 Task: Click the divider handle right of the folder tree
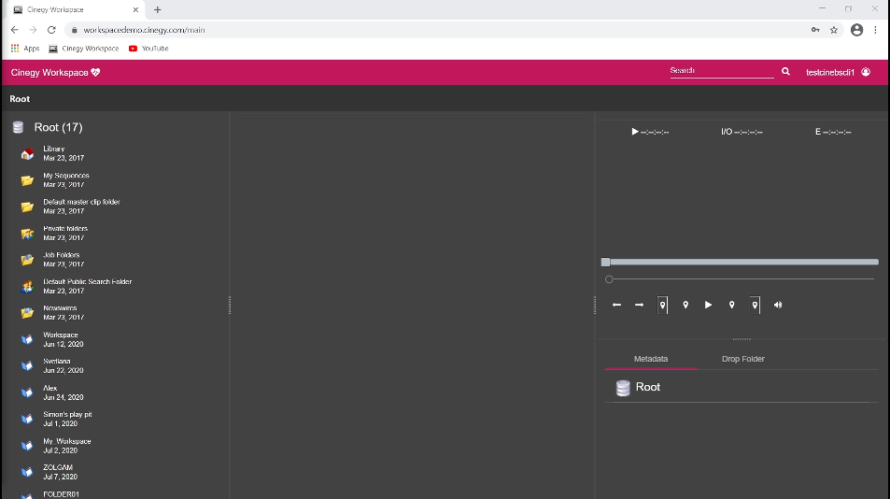point(230,305)
